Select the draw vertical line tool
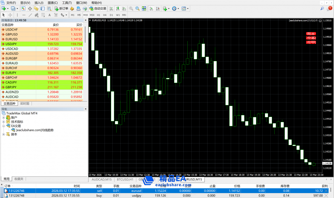Viewport: 334px width, 198px height. click(17, 15)
